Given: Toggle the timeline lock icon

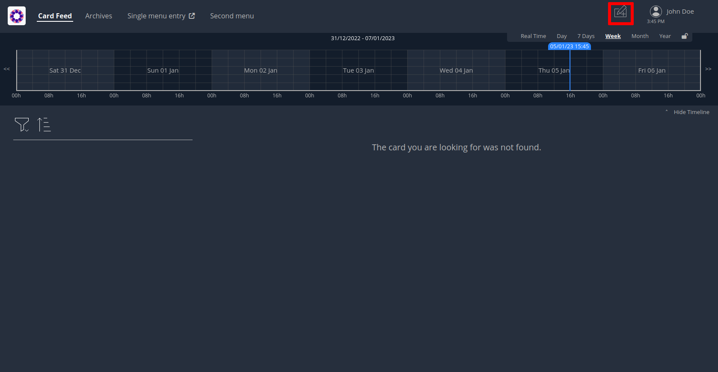Looking at the screenshot, I should coord(685,36).
